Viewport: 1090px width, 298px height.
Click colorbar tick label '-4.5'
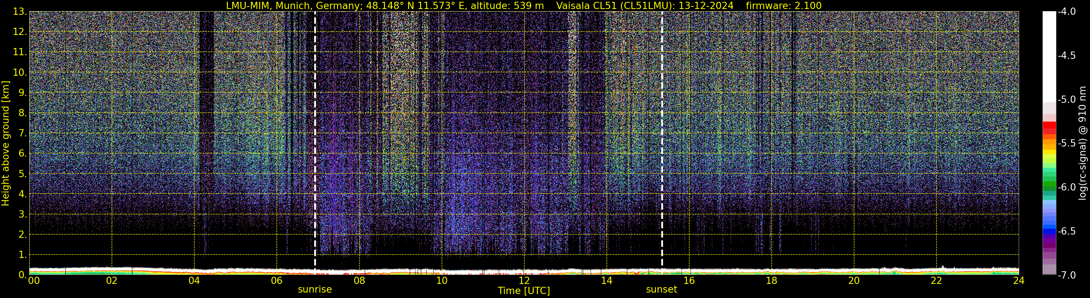(x=1067, y=56)
